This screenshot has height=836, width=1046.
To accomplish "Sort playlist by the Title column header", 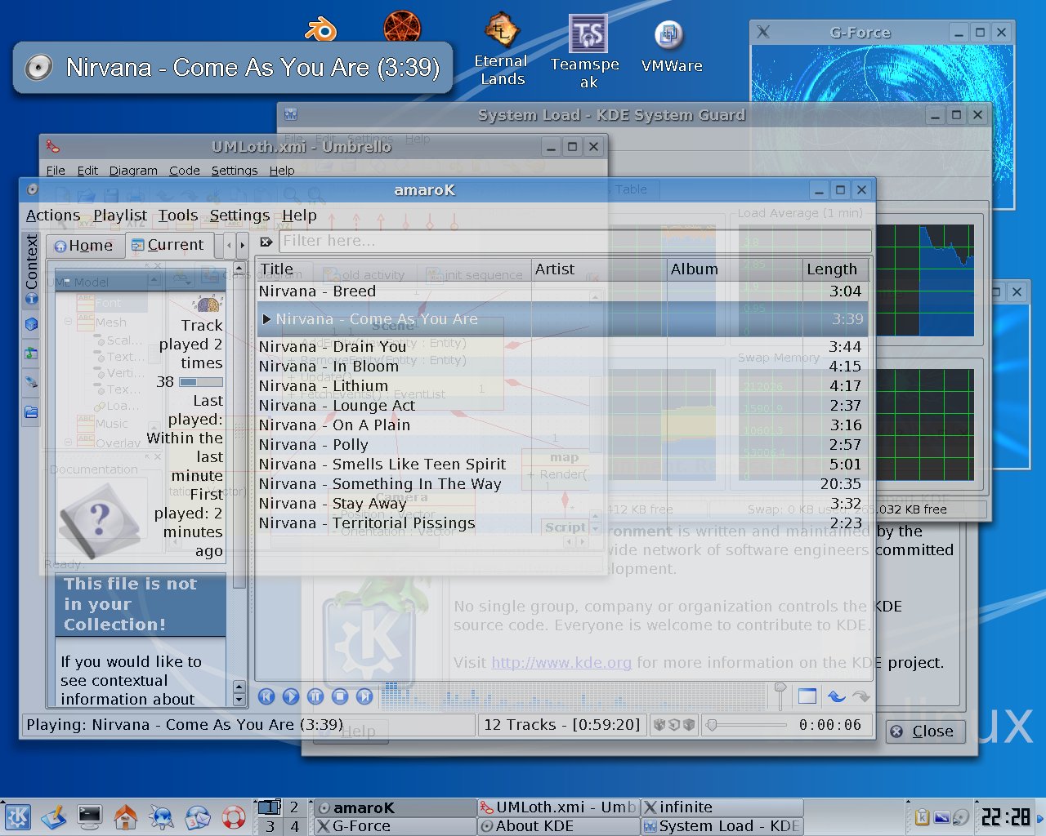I will click(394, 269).
